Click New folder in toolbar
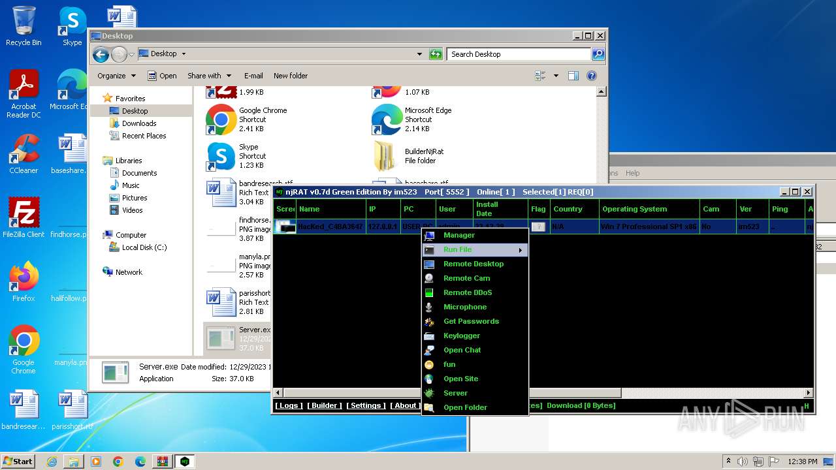The image size is (836, 470). click(291, 76)
